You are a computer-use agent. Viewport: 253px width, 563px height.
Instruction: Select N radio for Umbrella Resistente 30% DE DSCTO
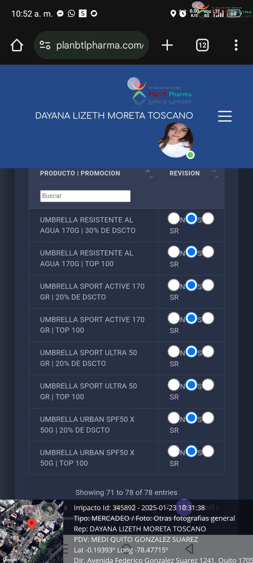click(x=174, y=219)
